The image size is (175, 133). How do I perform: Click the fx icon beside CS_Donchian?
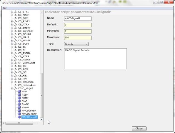click(x=16, y=82)
